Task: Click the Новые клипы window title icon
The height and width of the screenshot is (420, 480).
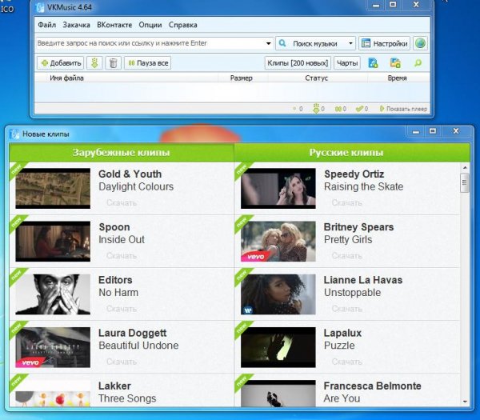Action: (14, 134)
